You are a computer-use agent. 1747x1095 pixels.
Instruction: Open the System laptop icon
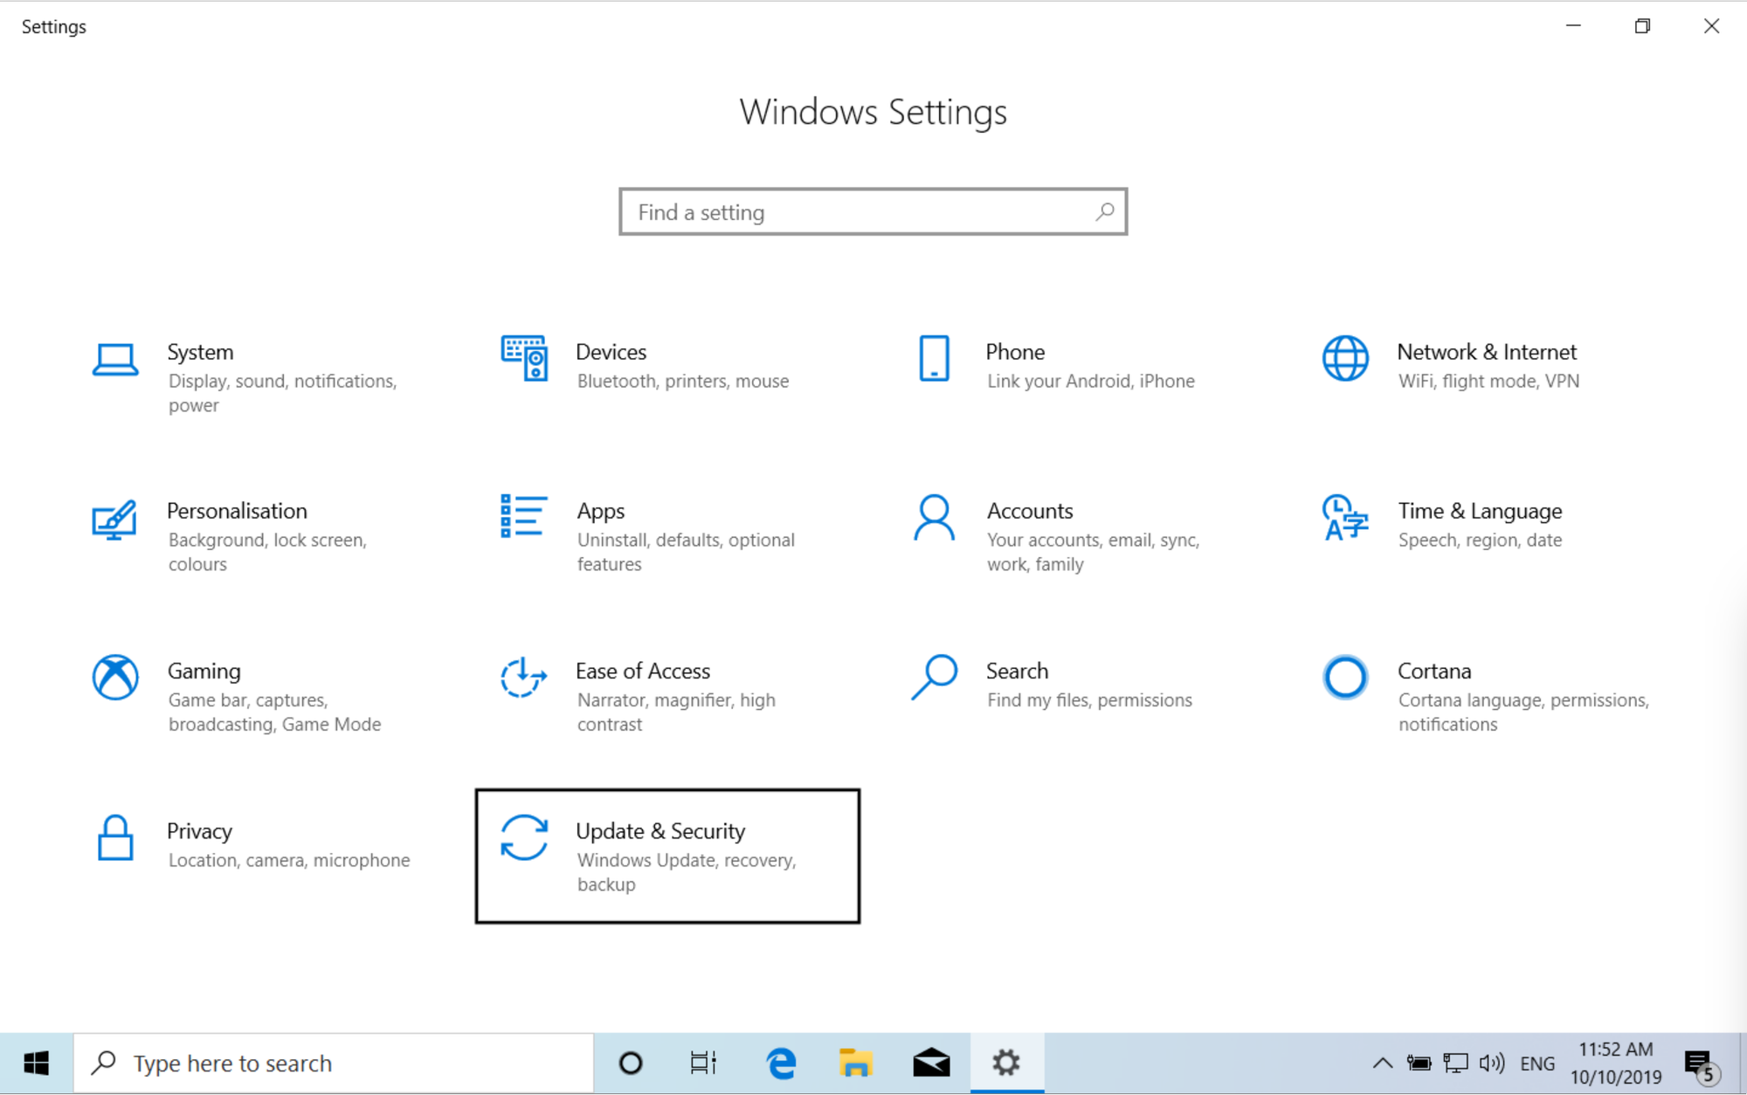pyautogui.click(x=115, y=359)
